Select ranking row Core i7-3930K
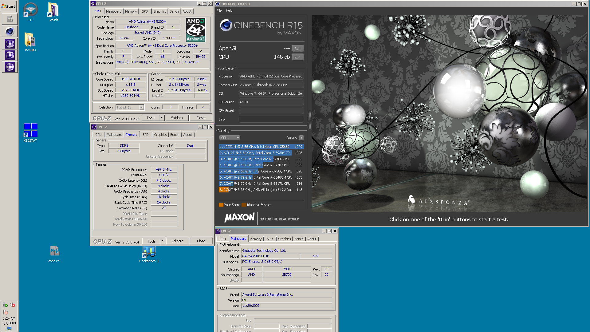 tap(261, 153)
